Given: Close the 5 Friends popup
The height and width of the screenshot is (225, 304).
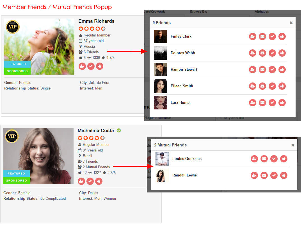Looking at the screenshot, I should [x=291, y=23].
